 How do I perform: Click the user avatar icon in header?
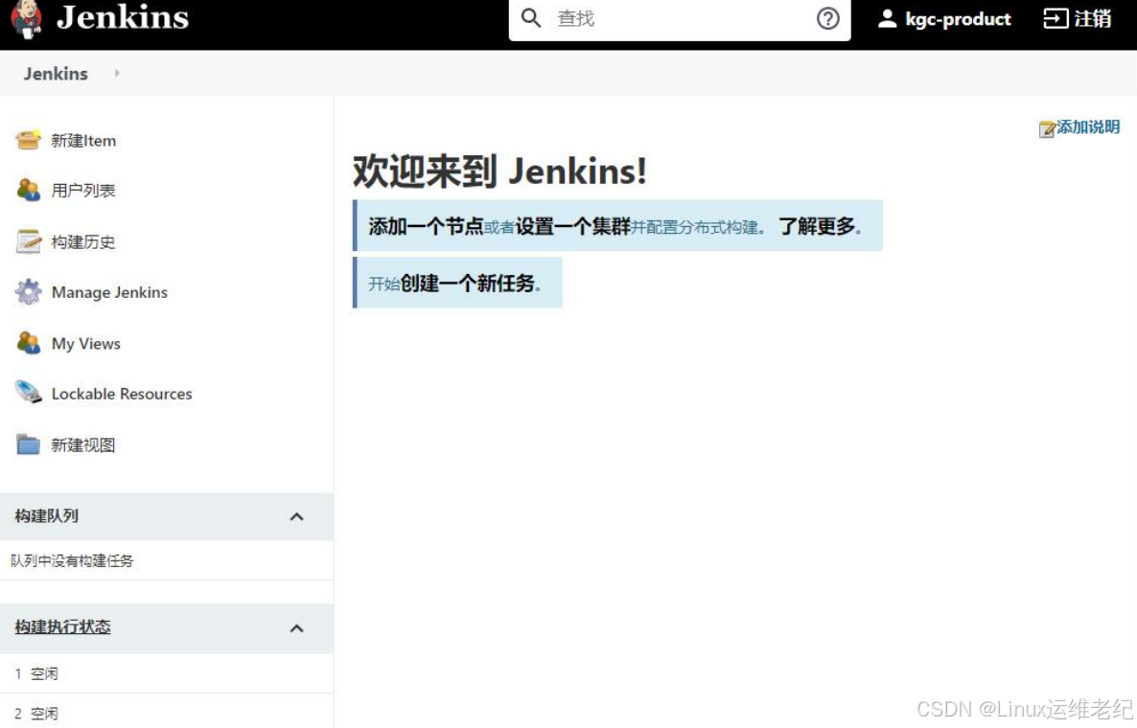(887, 18)
